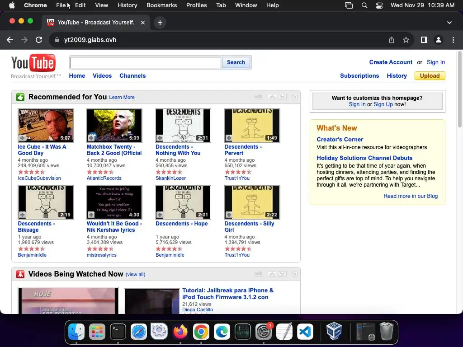Click Sign Up in customize homepage box
This screenshot has width=463, height=347.
pyautogui.click(x=383, y=104)
